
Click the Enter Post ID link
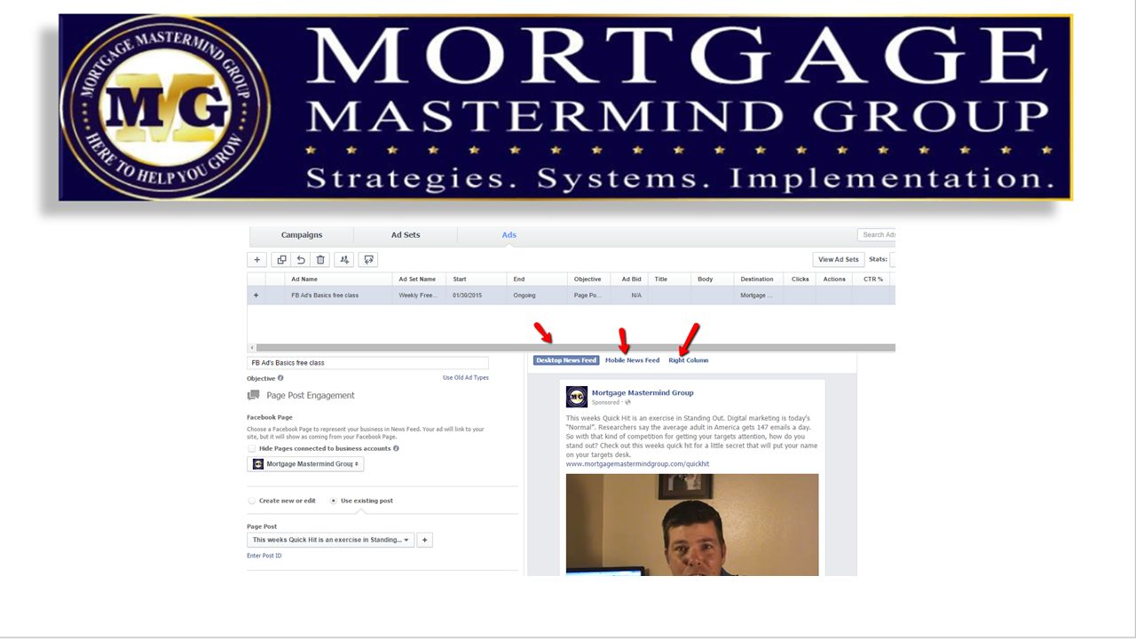pyautogui.click(x=264, y=556)
